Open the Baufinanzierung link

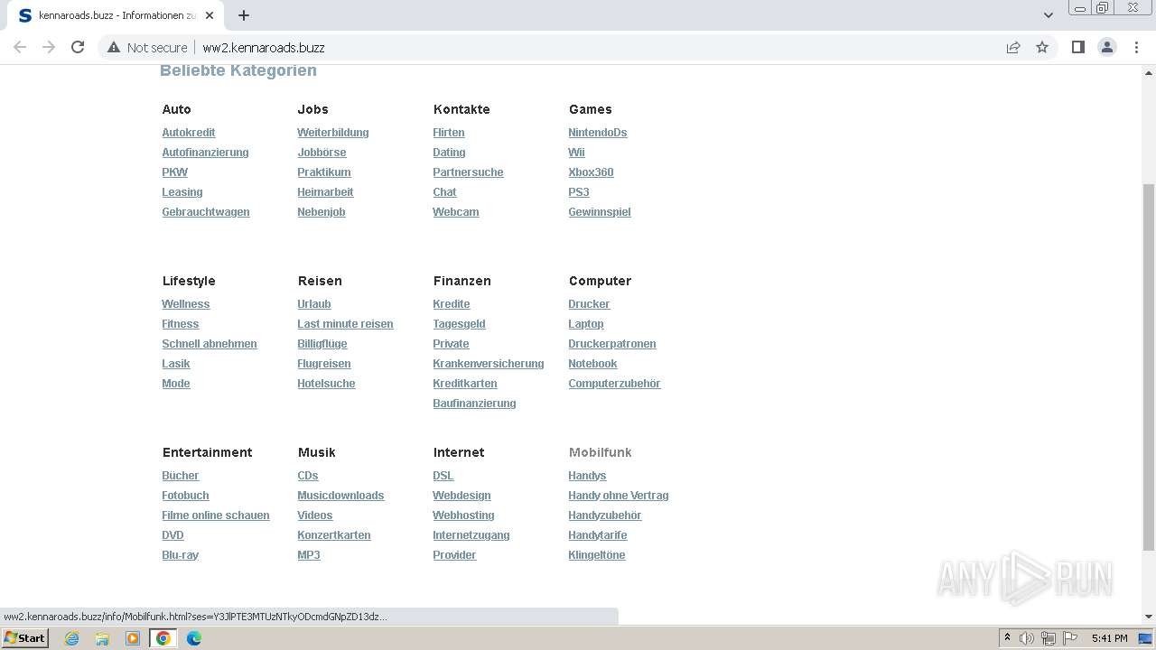pyautogui.click(x=474, y=404)
